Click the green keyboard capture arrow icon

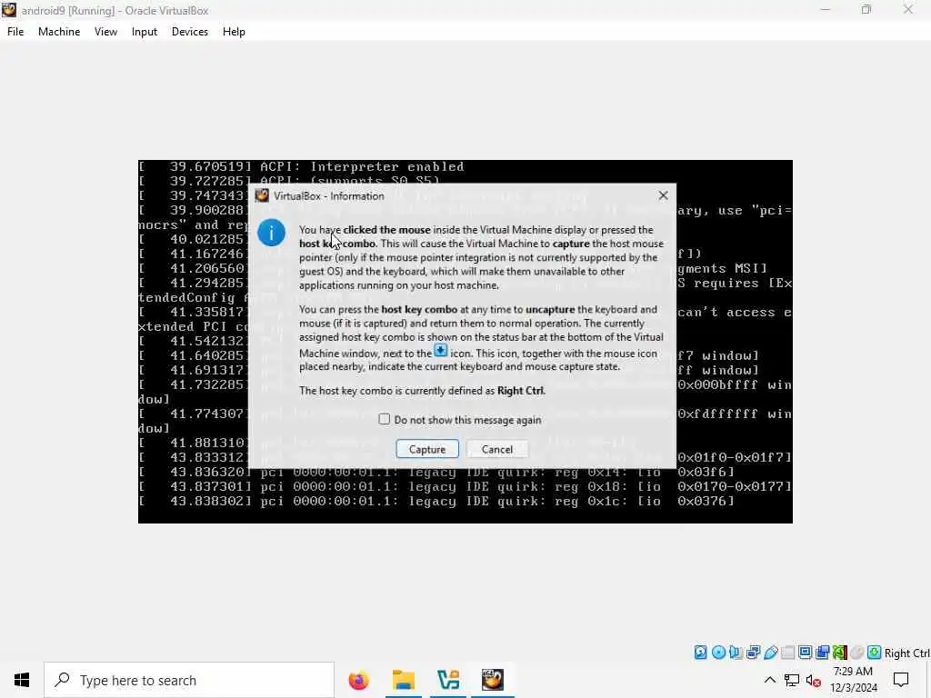(874, 653)
